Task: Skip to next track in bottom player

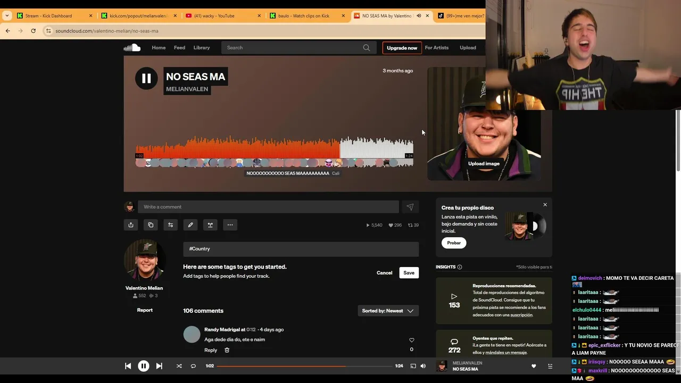Action: click(159, 366)
